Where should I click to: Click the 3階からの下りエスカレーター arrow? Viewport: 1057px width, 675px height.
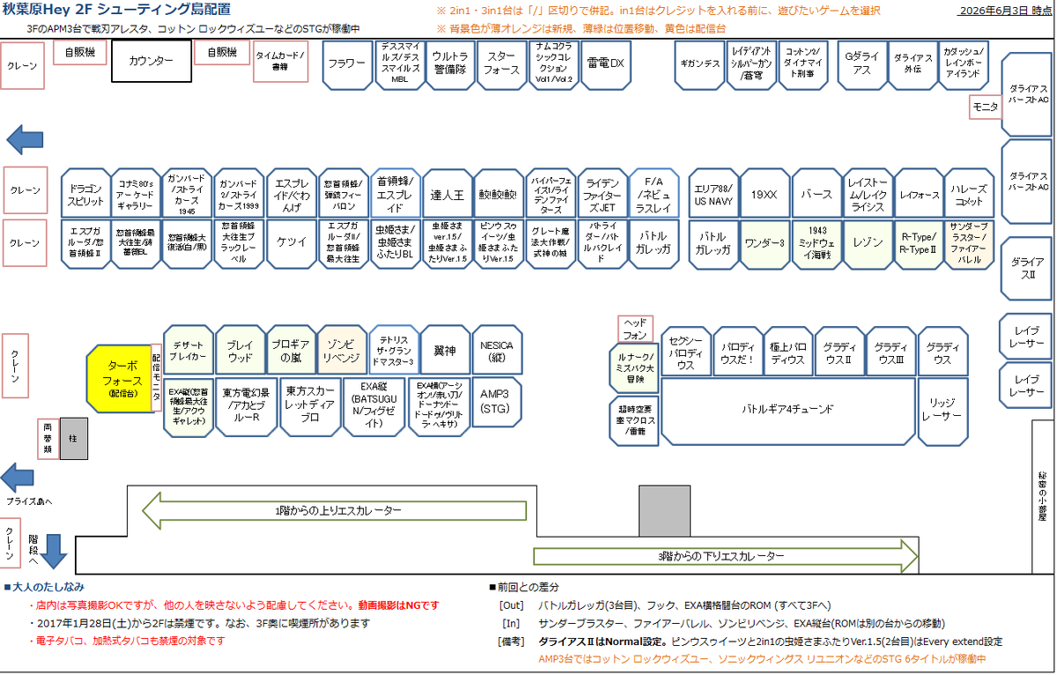[725, 557]
